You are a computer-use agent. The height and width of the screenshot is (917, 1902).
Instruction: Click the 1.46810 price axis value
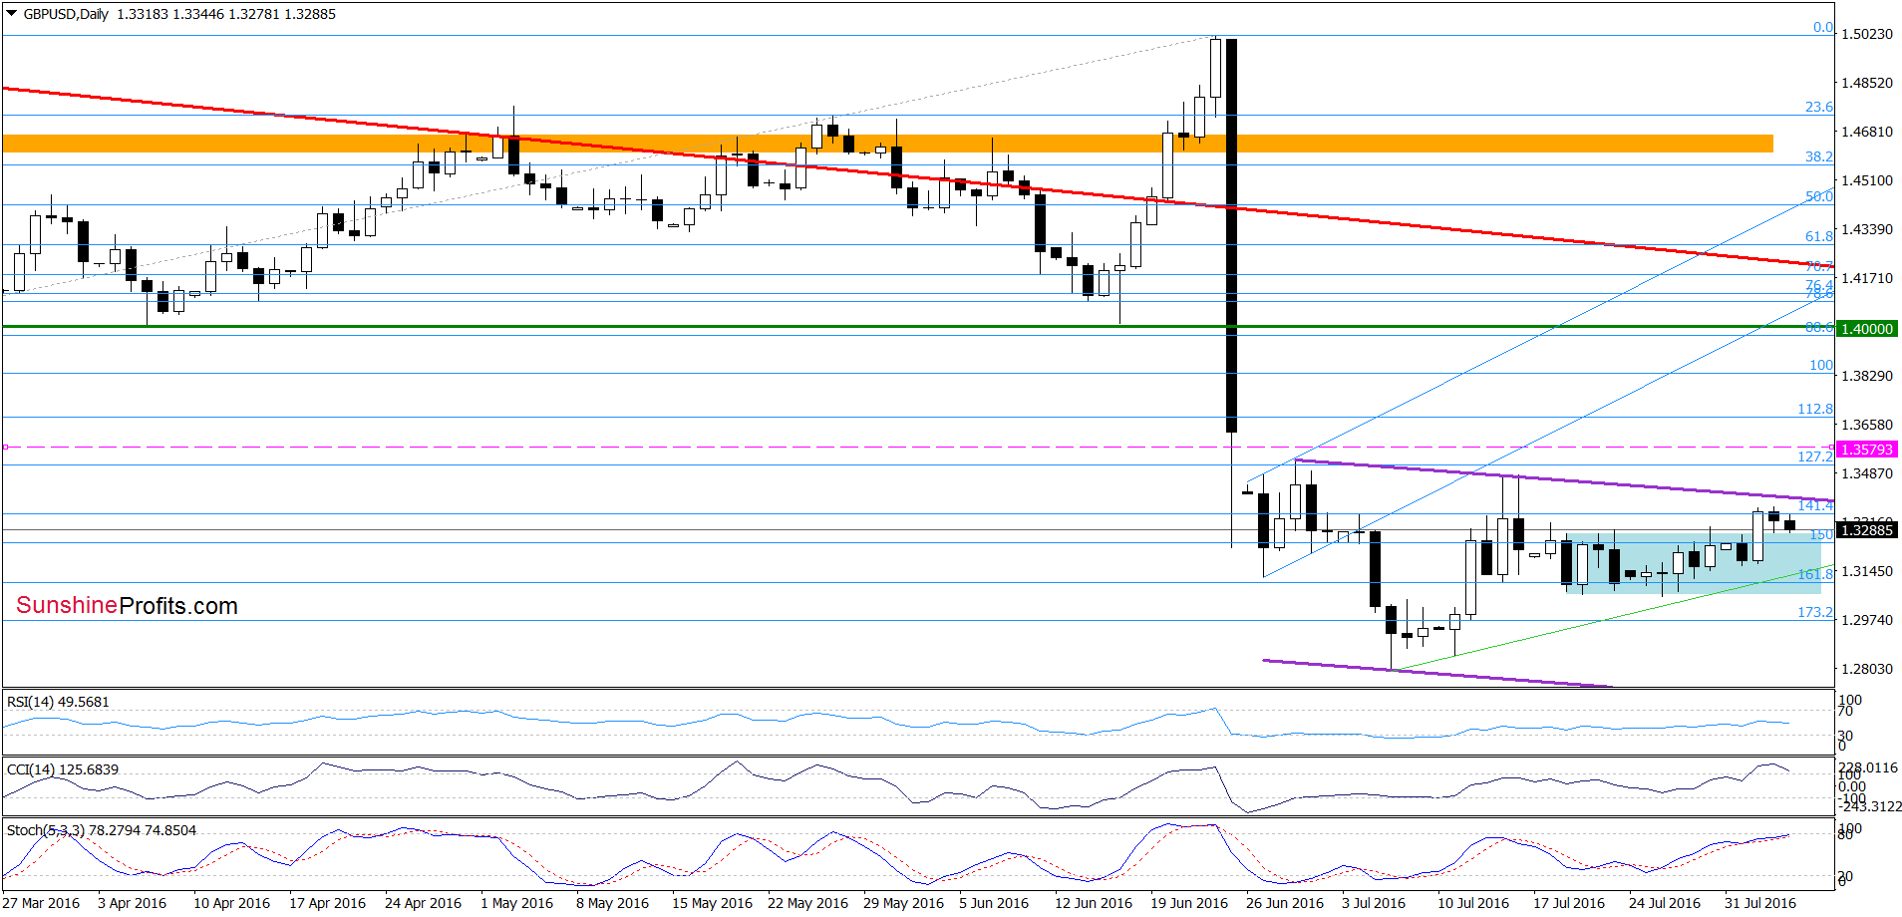1866,132
